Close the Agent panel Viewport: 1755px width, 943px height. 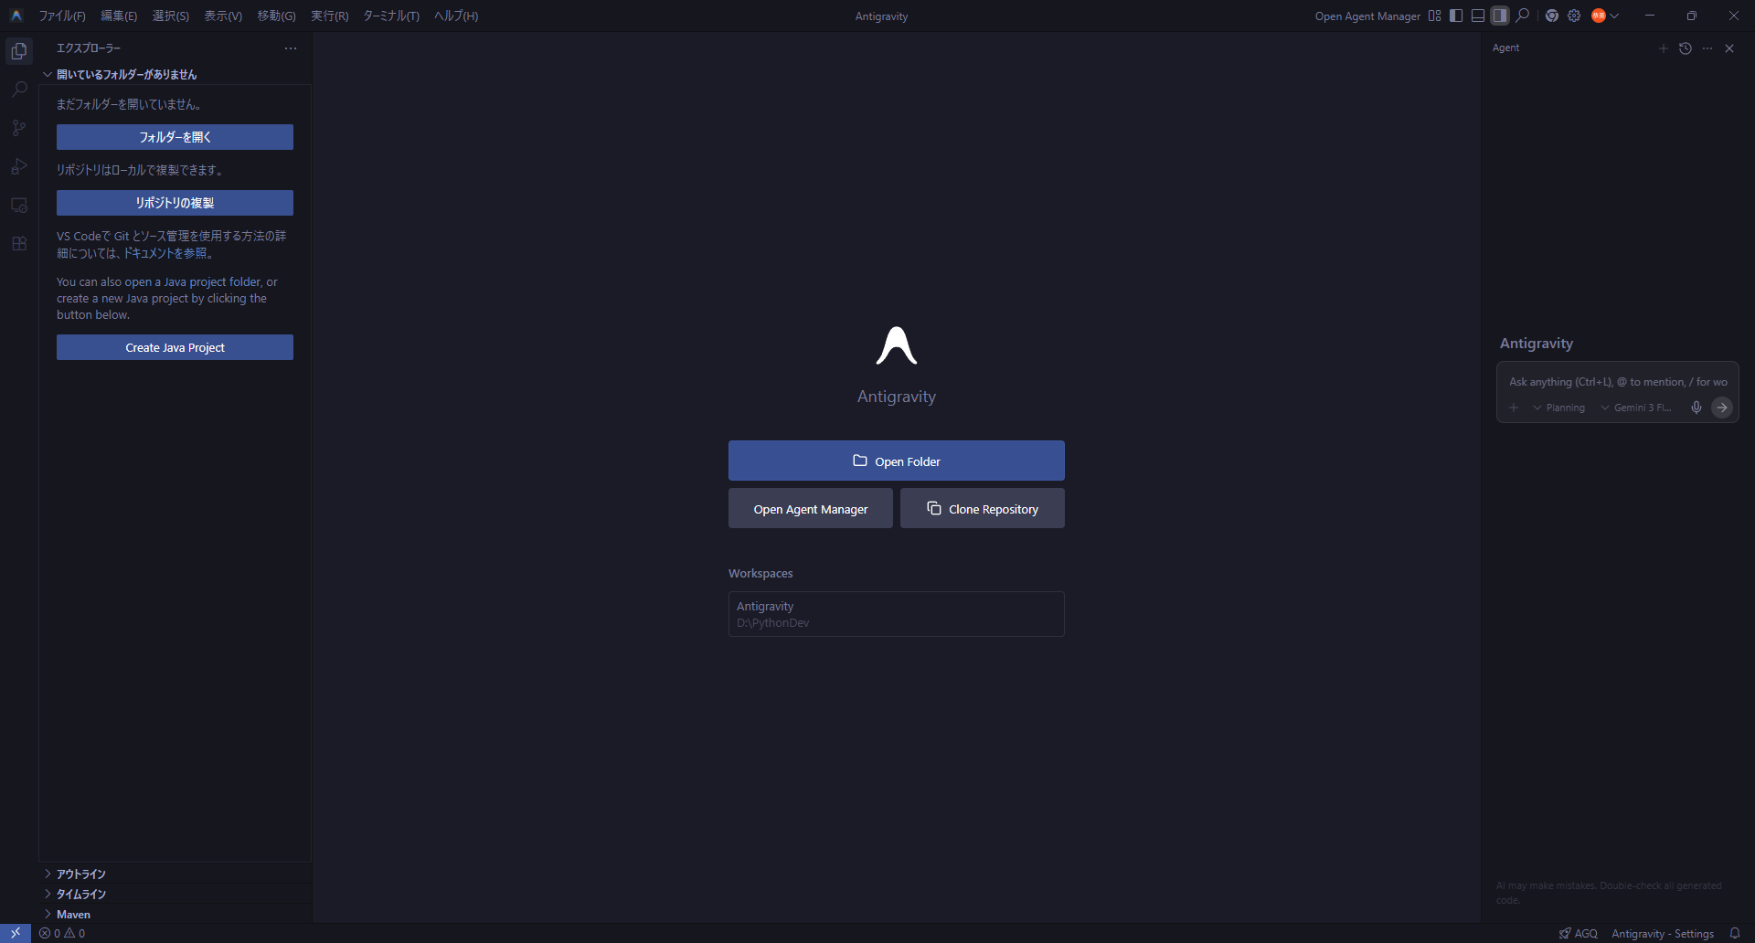tap(1729, 48)
